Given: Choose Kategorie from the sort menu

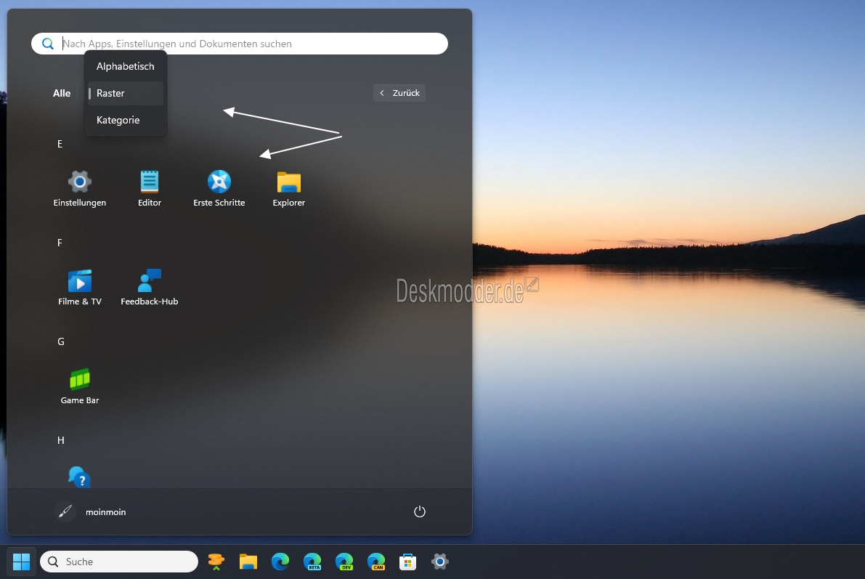Looking at the screenshot, I should pos(118,120).
